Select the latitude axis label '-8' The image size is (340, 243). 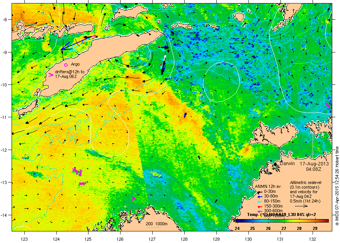coord(5,19)
